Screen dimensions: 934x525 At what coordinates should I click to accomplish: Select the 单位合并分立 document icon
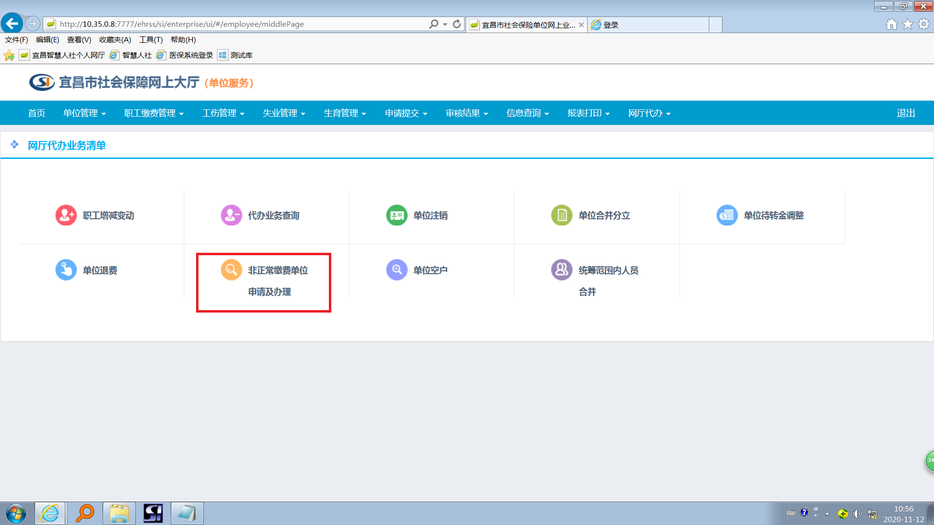click(x=561, y=215)
